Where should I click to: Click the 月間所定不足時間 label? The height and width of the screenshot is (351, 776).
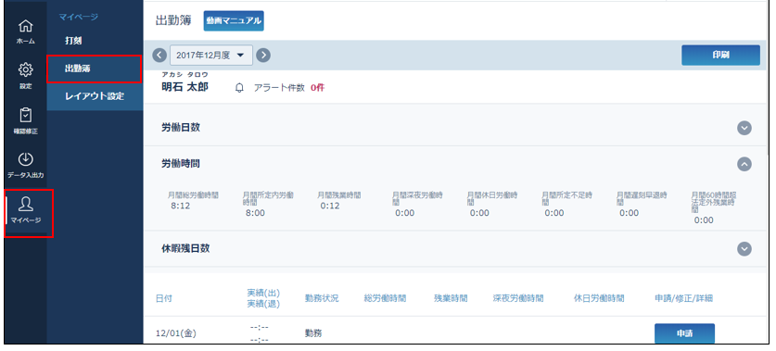[567, 198]
